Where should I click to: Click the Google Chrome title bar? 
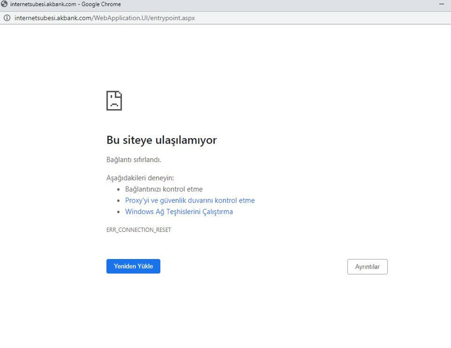(225, 5)
